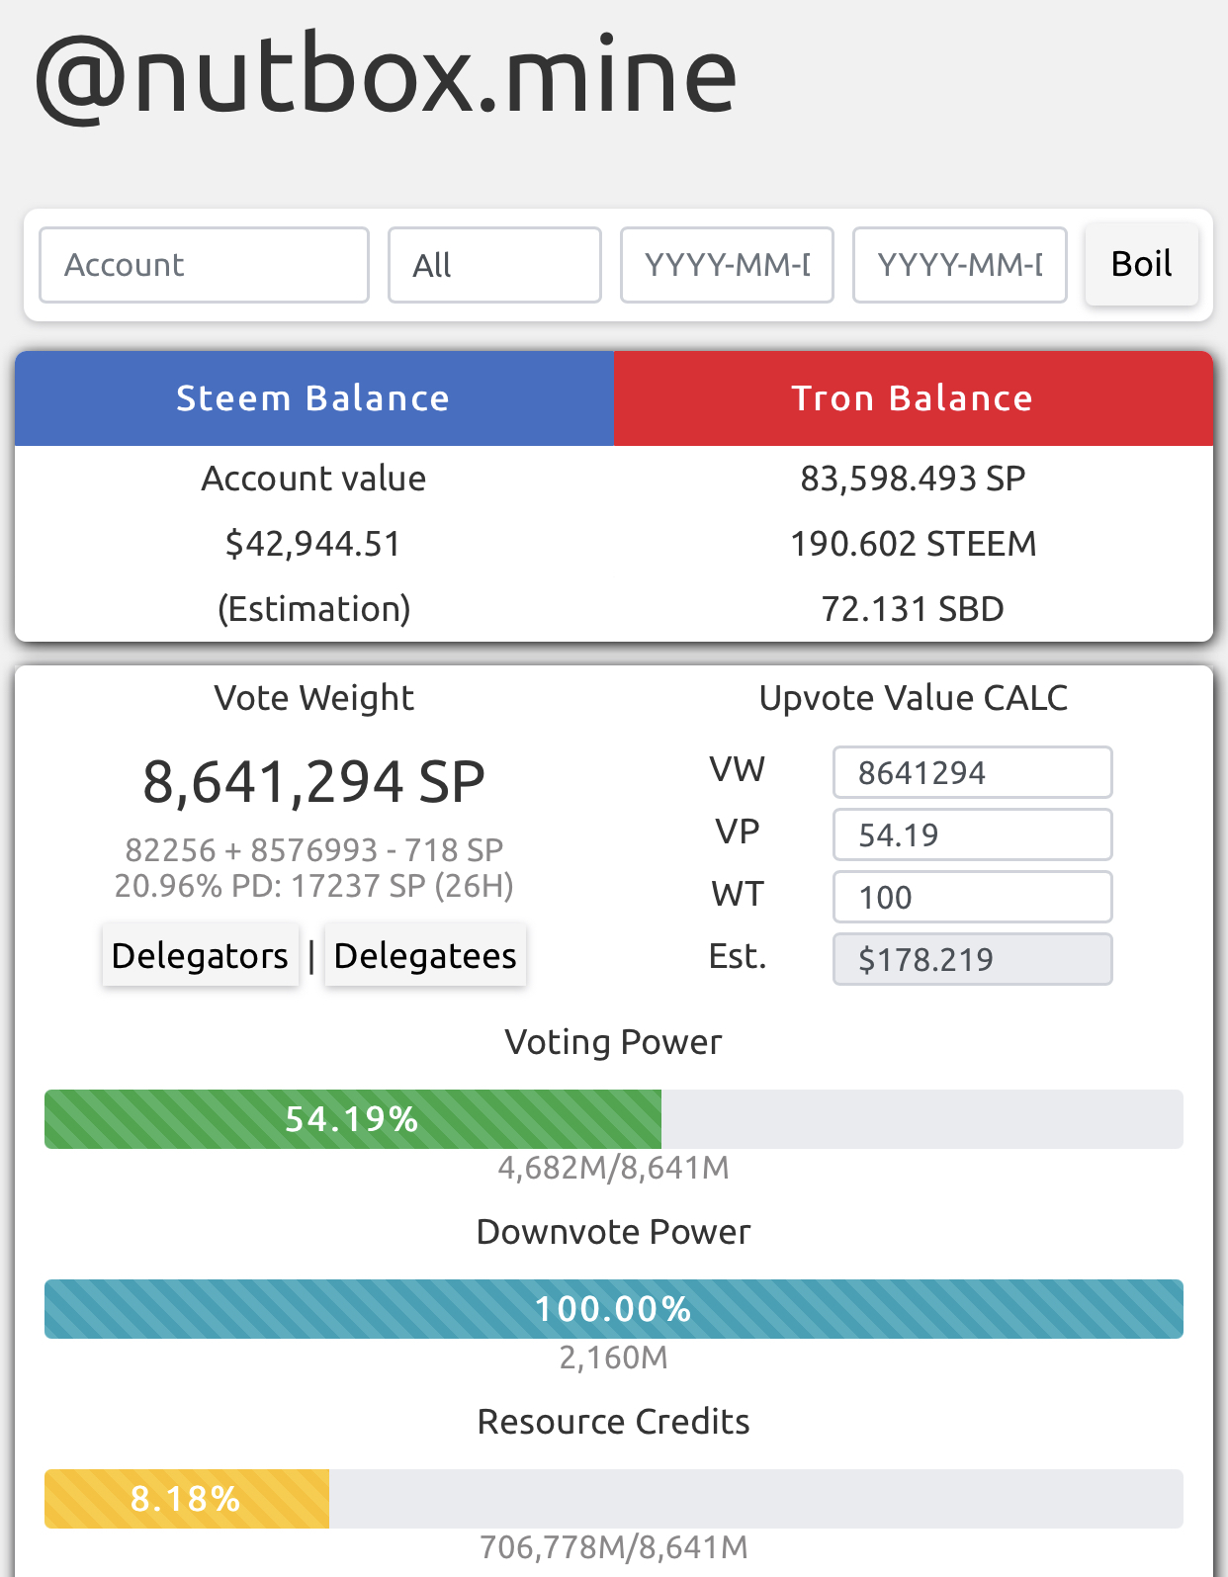Click the 20.96% PD: 17237 SP (26H) line
This screenshot has height=1577, width=1228.
[x=314, y=886]
